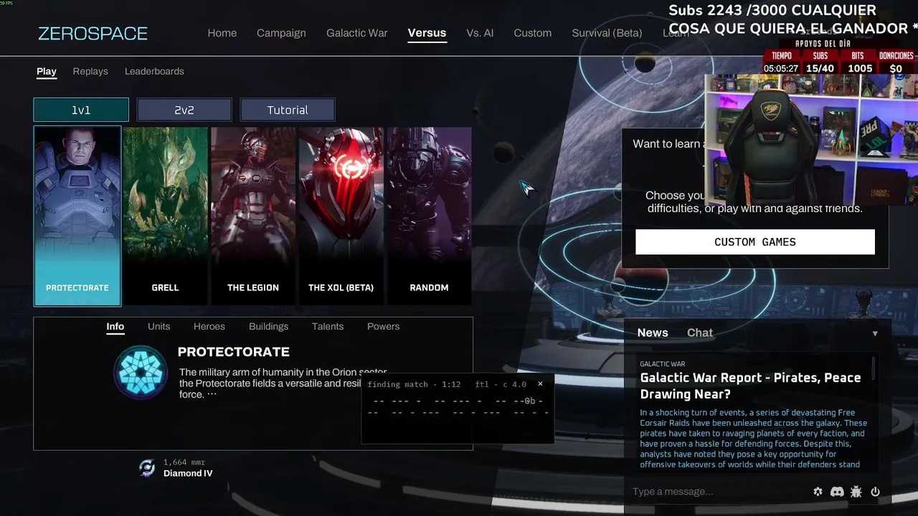This screenshot has height=516, width=918.
Task: Click the 'ftl - c 4.0' text
Action: [501, 385]
